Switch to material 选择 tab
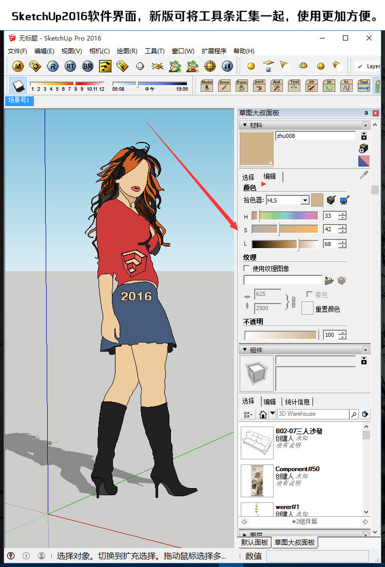385x567 pixels. [x=248, y=177]
